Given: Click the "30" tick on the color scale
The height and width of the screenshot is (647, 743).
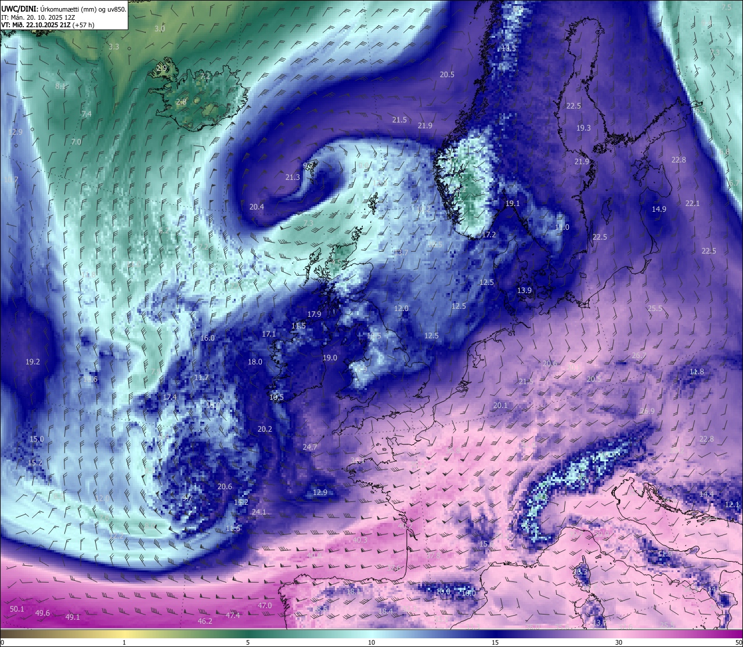Looking at the screenshot, I should pyautogui.click(x=619, y=642).
